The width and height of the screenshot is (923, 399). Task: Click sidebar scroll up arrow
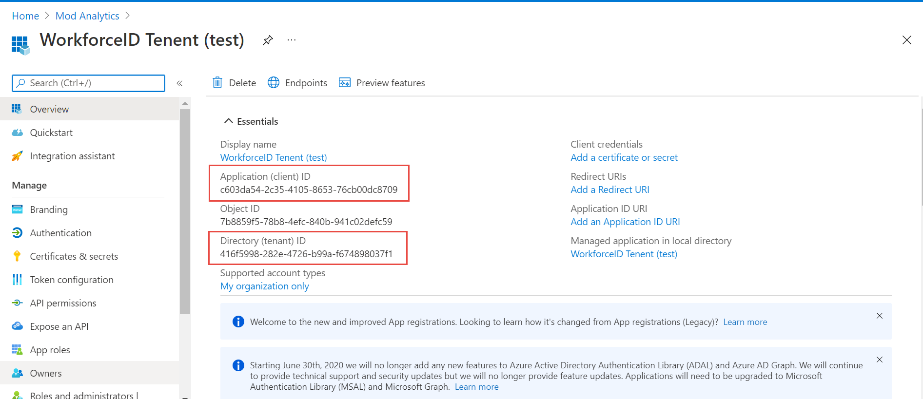point(185,103)
